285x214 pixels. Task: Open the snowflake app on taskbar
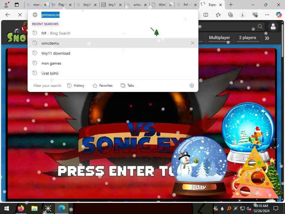48,208
